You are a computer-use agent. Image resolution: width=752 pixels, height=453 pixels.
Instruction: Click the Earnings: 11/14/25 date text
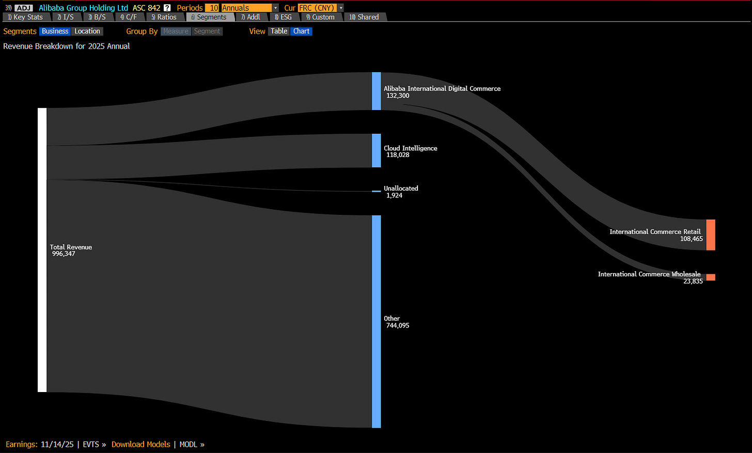[40, 444]
